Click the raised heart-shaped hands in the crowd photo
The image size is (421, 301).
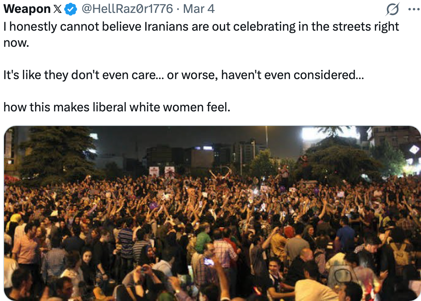pos(220,174)
